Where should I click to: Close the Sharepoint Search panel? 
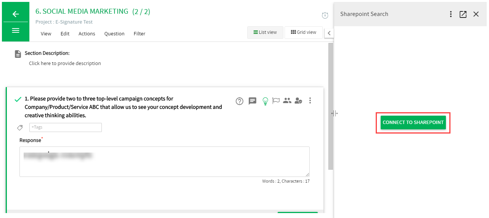[476, 14]
